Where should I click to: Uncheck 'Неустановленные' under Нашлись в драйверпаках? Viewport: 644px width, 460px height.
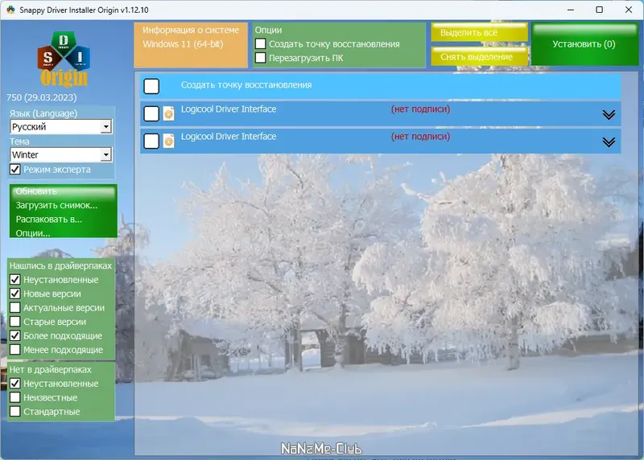(x=15, y=279)
